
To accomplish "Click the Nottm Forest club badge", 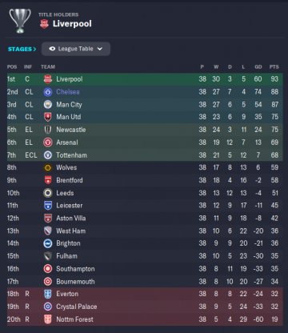I will click(48, 319).
